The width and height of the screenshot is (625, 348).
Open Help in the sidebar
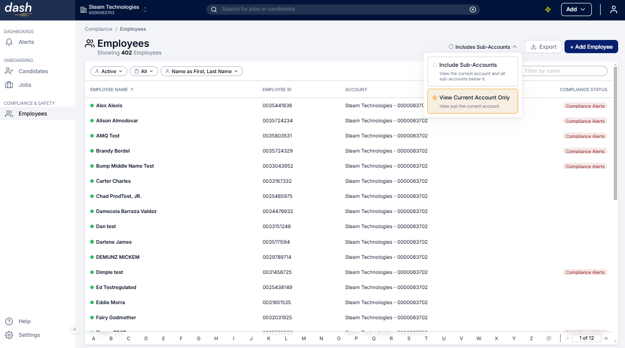click(x=24, y=321)
